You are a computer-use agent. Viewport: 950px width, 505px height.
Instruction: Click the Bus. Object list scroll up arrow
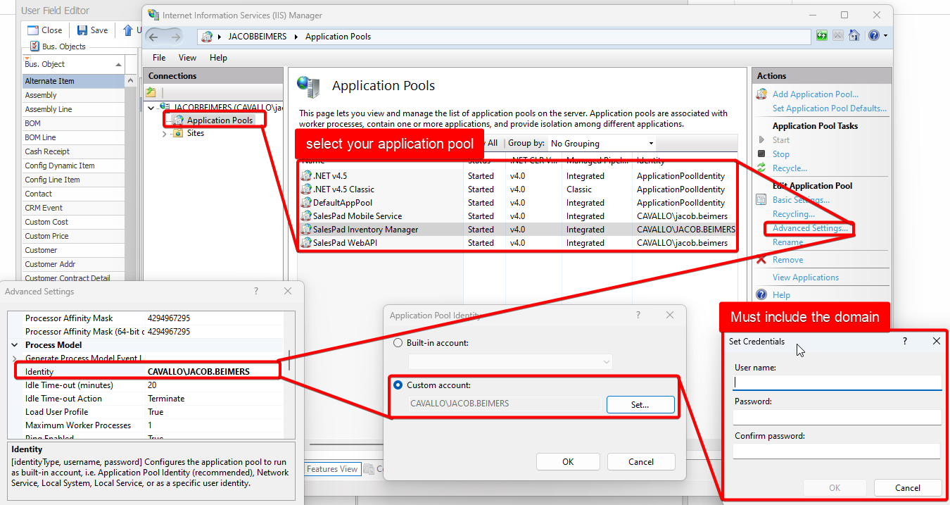click(131, 81)
